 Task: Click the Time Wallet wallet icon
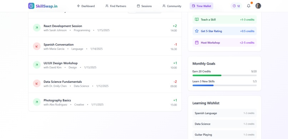point(193,6)
